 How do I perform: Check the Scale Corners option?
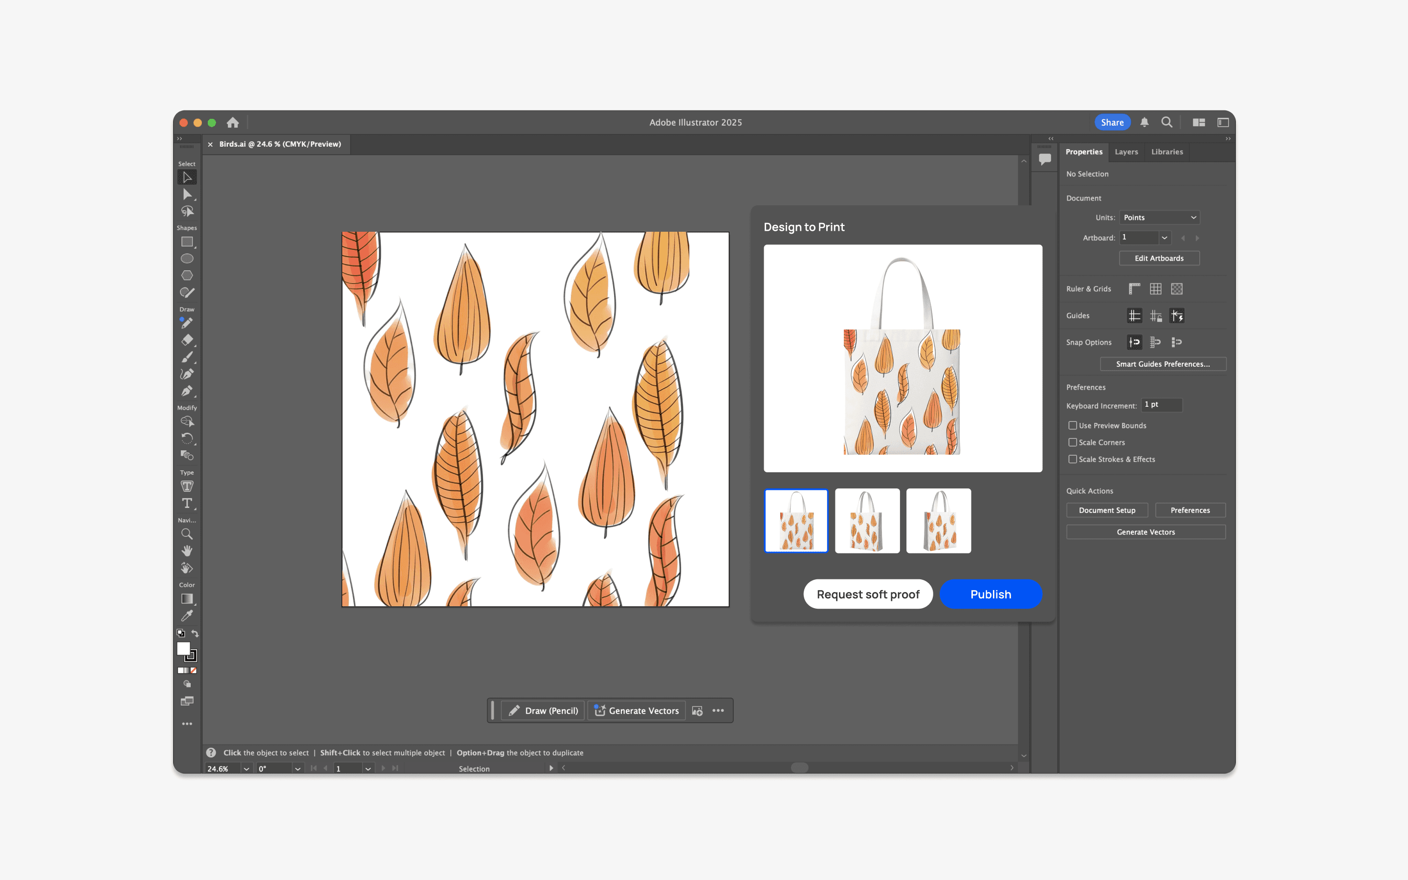point(1072,442)
